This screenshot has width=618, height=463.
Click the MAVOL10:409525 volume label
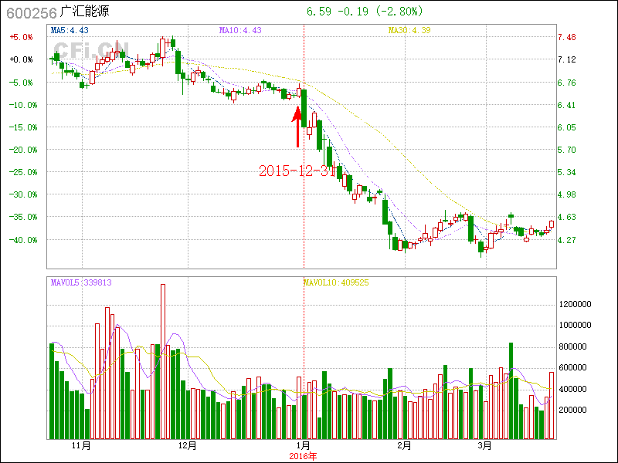[335, 282]
